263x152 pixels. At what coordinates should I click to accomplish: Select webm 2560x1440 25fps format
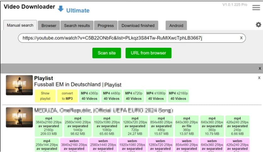click(x=103, y=145)
